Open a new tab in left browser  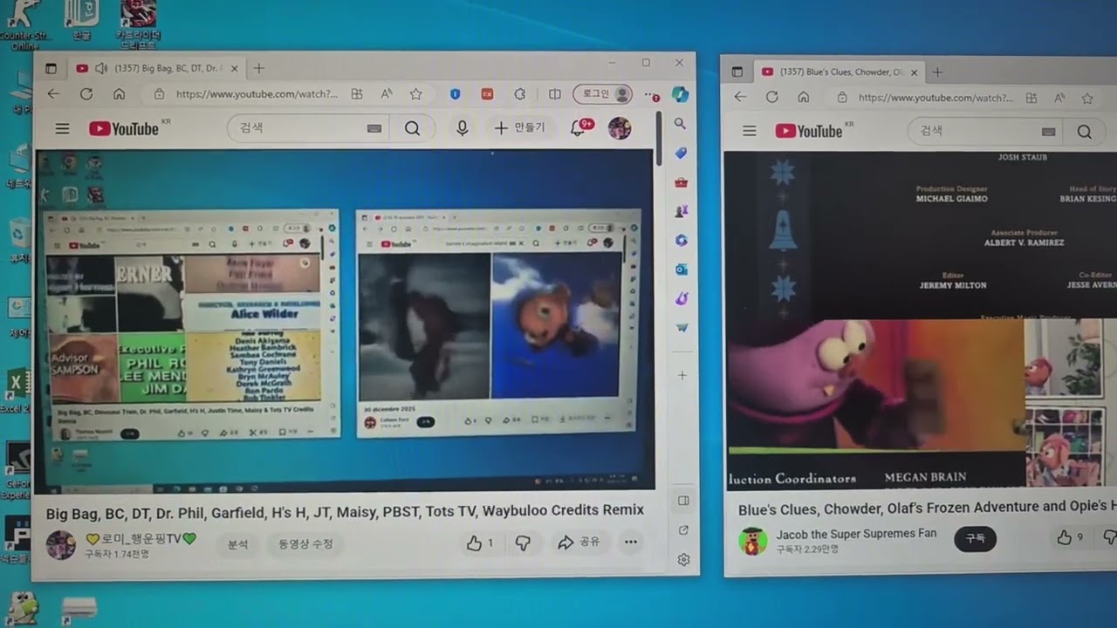(259, 68)
